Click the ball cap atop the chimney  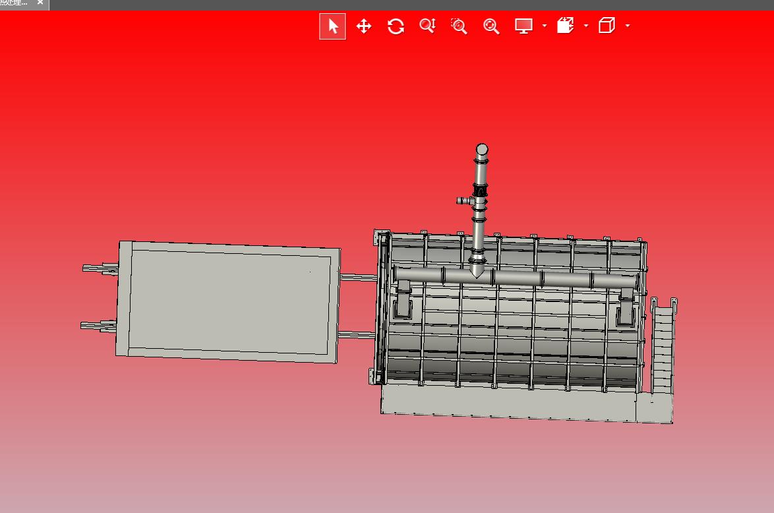coord(482,148)
